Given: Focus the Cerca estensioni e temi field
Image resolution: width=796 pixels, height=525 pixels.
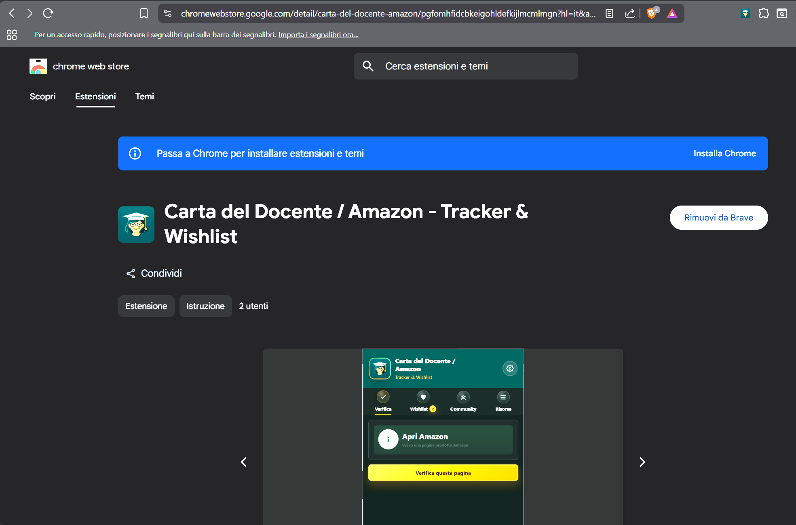Looking at the screenshot, I should [x=466, y=66].
